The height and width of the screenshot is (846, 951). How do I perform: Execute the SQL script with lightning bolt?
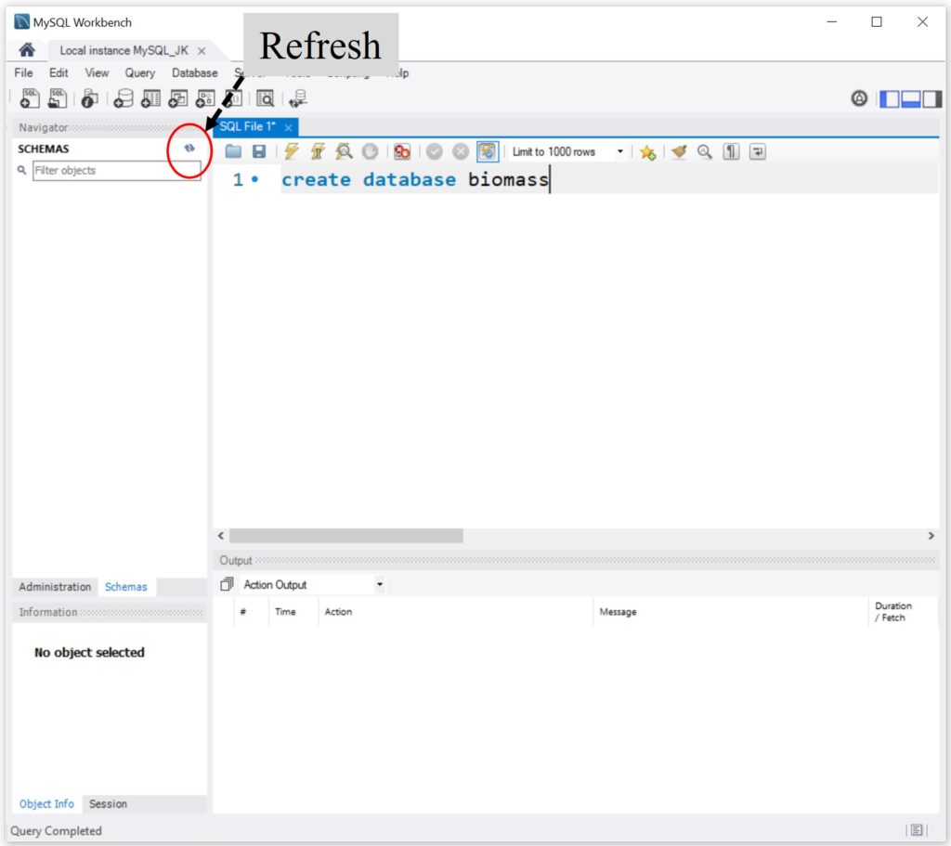[x=292, y=152]
